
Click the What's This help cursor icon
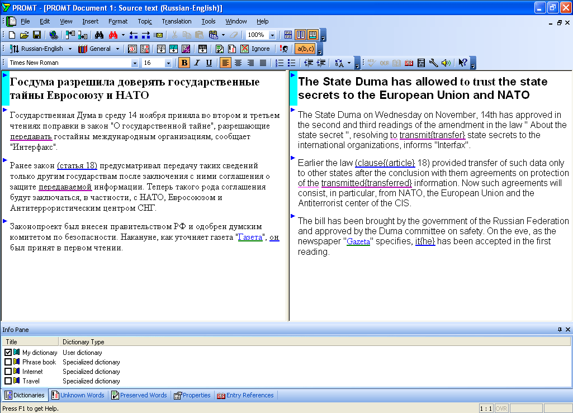coord(463,63)
